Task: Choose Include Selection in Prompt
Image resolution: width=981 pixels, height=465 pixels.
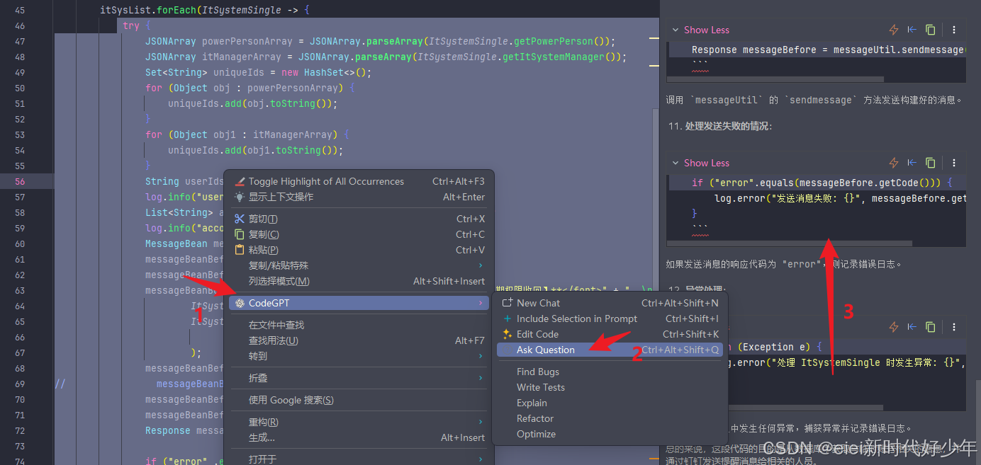Action: coord(610,318)
